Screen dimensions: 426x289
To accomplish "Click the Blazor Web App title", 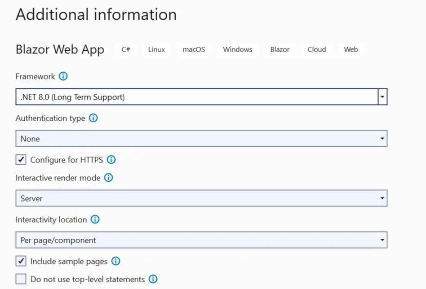I will [60, 50].
